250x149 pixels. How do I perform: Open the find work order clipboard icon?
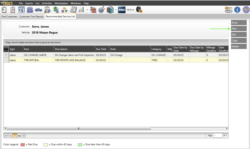(x=13, y=10)
